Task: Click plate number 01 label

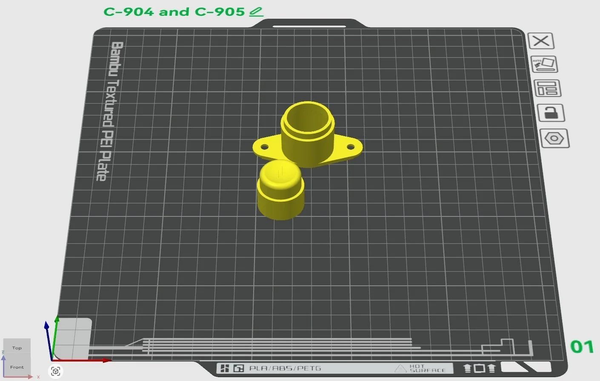Action: 582,347
